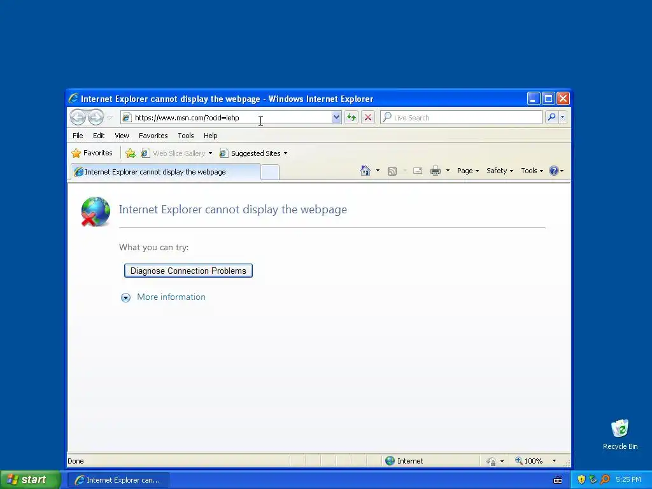Expand the Home button dropdown arrow
Screen dimensions: 652x489
click(x=378, y=171)
